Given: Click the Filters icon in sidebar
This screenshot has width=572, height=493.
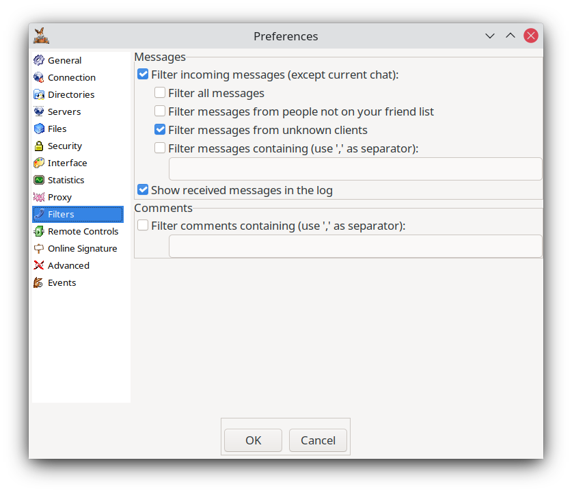Looking at the screenshot, I should pyautogui.click(x=39, y=214).
